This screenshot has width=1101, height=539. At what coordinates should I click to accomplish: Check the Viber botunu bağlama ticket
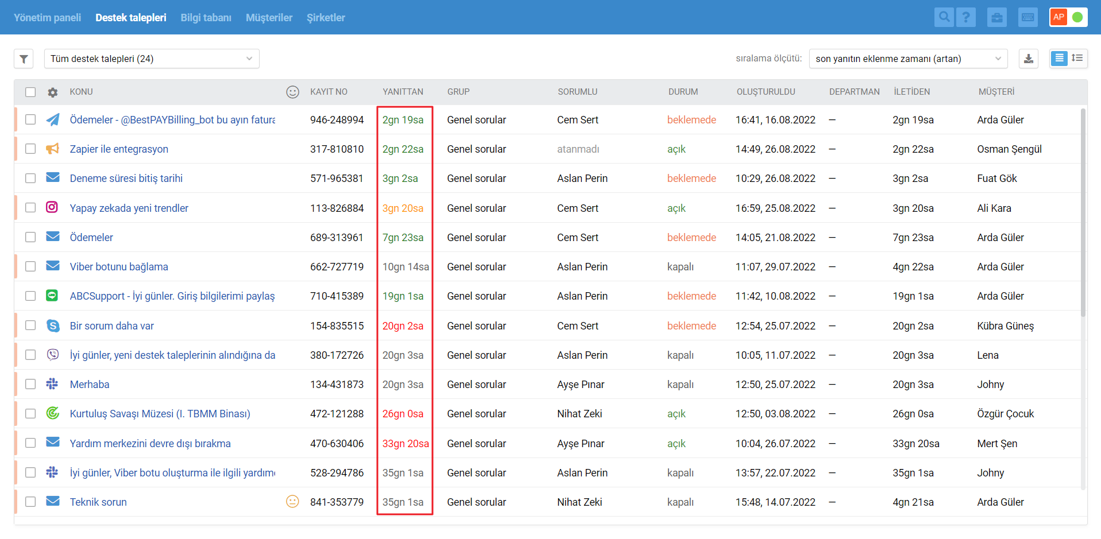click(30, 266)
